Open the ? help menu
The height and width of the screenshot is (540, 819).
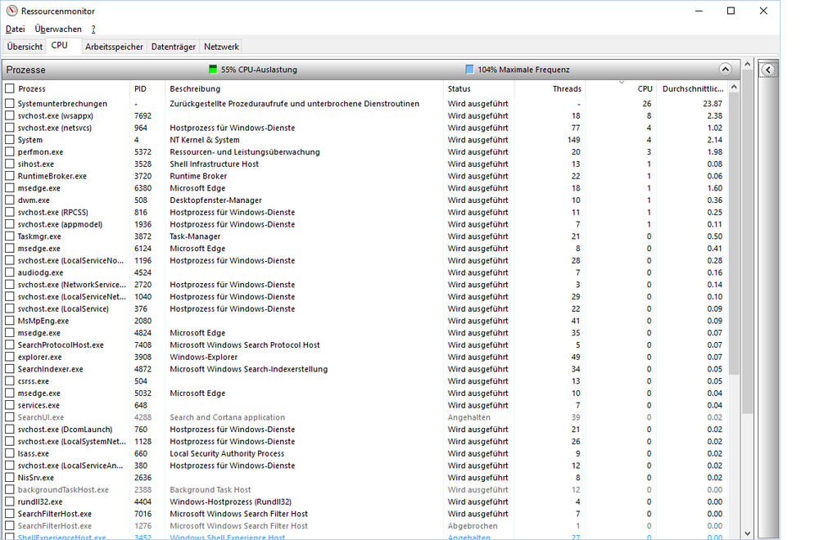tap(93, 29)
